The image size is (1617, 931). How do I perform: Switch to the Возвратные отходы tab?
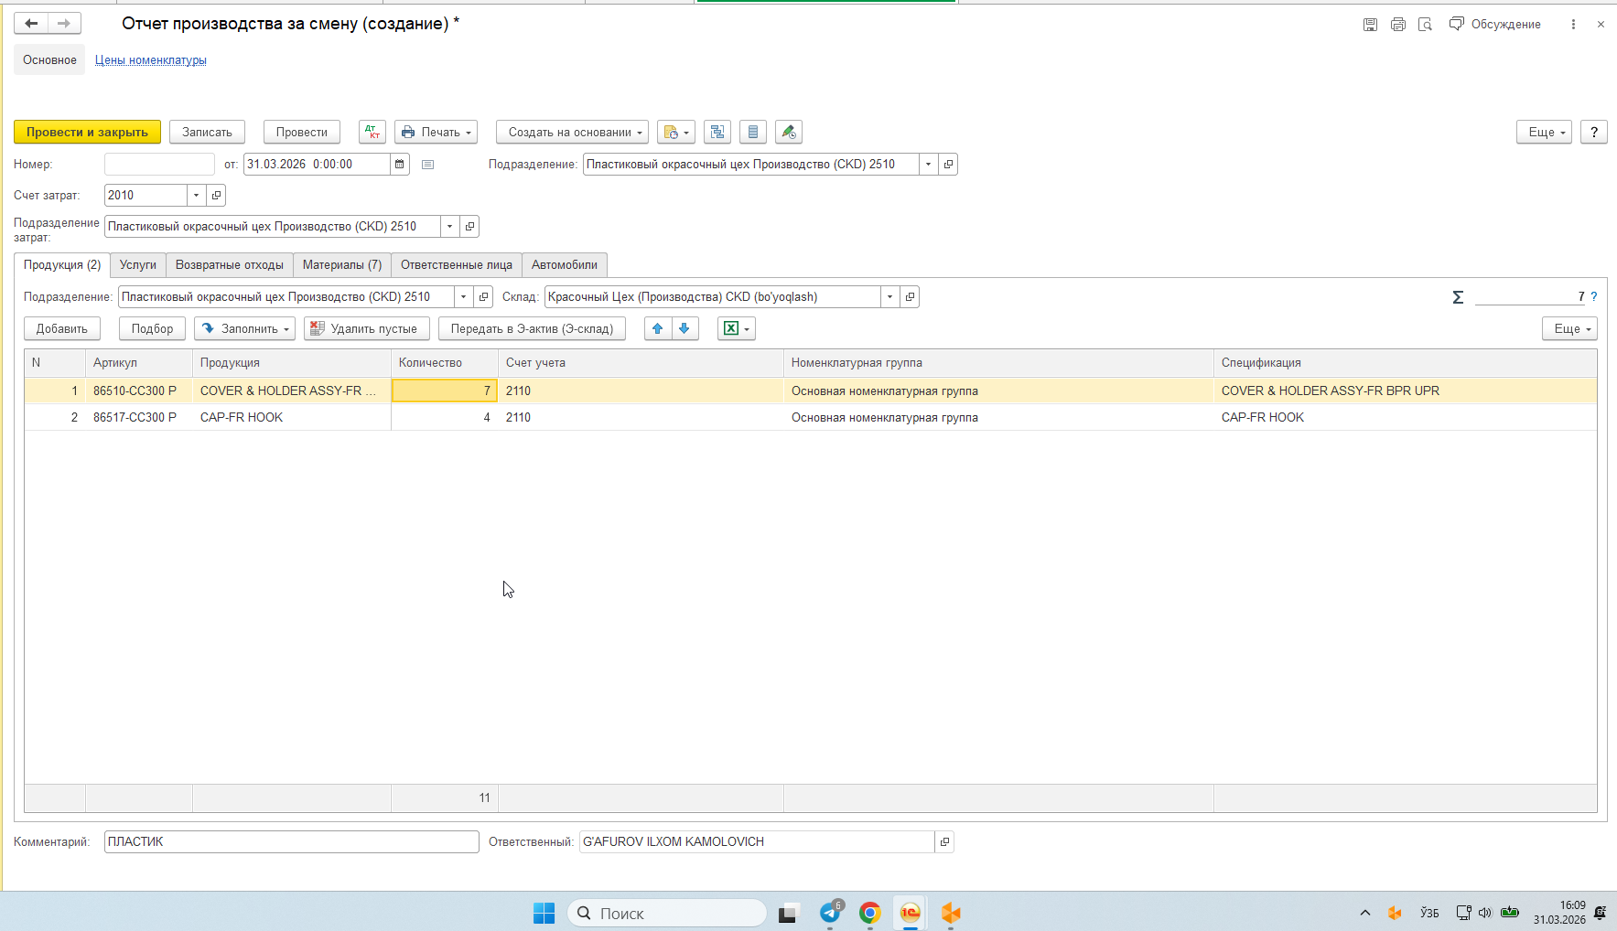[x=230, y=265]
